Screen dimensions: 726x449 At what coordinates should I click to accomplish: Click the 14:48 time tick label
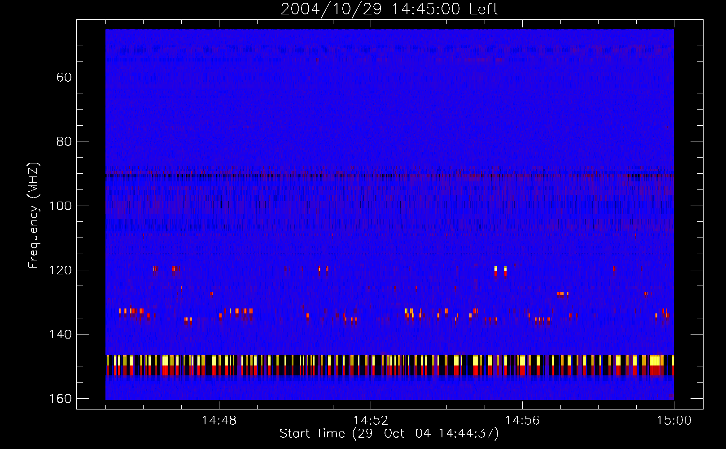click(x=219, y=420)
